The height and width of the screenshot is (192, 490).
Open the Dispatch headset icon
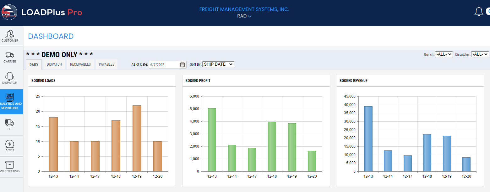(x=10, y=78)
